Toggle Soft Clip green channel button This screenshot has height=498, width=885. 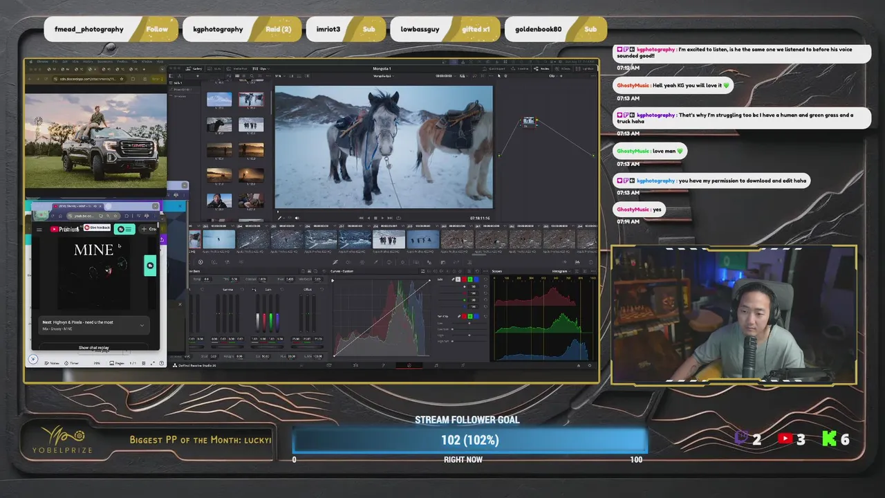coord(470,316)
